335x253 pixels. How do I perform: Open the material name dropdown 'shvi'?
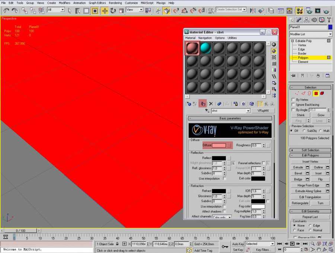click(248, 111)
